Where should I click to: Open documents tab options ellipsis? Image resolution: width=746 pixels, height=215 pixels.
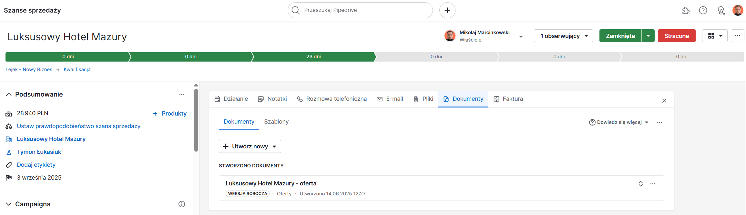coord(659,122)
